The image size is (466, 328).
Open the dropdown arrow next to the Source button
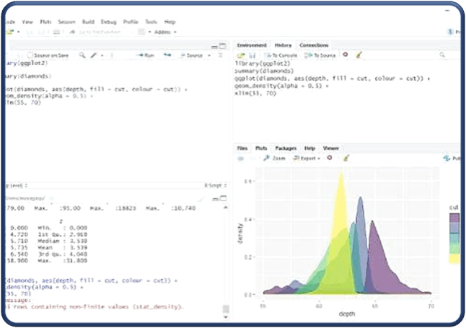(209, 56)
